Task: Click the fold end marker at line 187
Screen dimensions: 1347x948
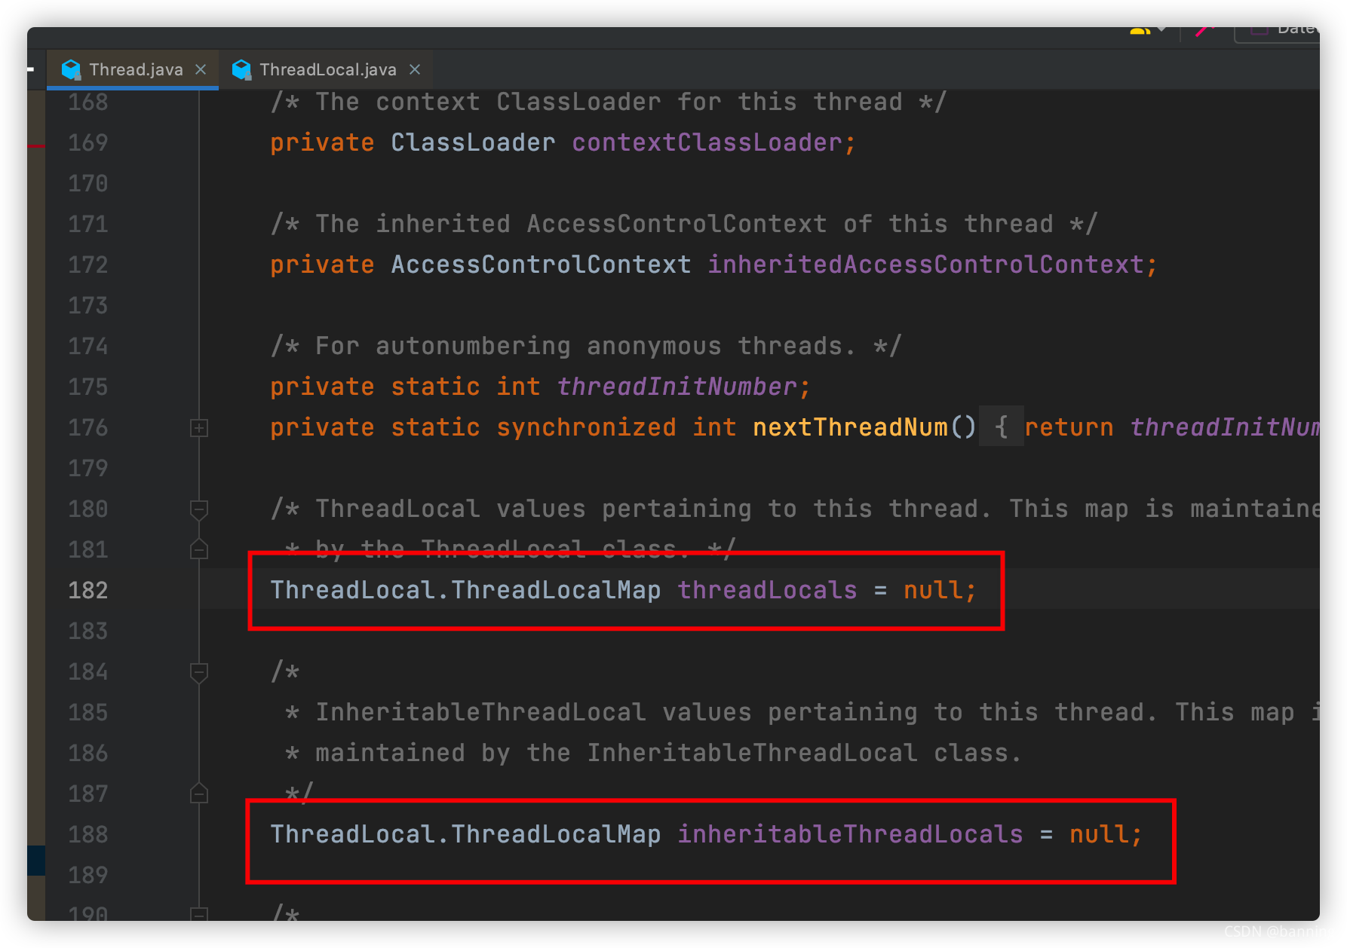Action: click(x=199, y=794)
